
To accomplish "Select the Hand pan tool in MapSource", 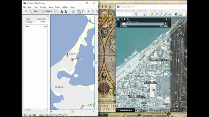I will pyautogui.click(x=83, y=12).
